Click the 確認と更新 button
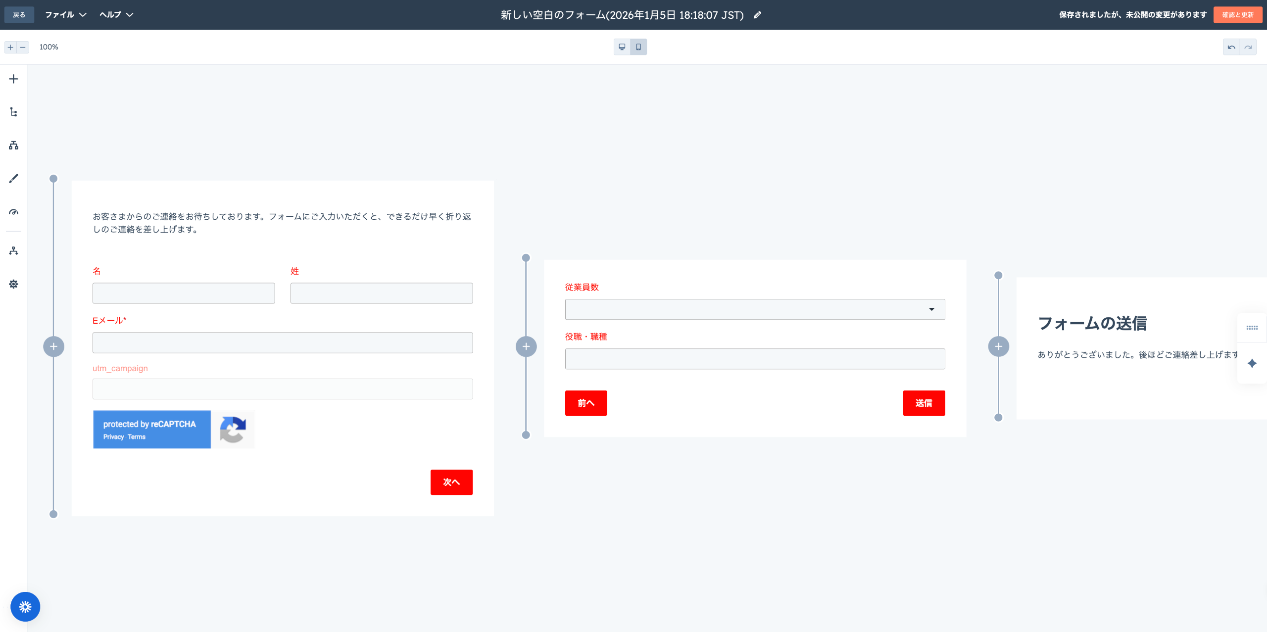The image size is (1267, 632). tap(1238, 15)
